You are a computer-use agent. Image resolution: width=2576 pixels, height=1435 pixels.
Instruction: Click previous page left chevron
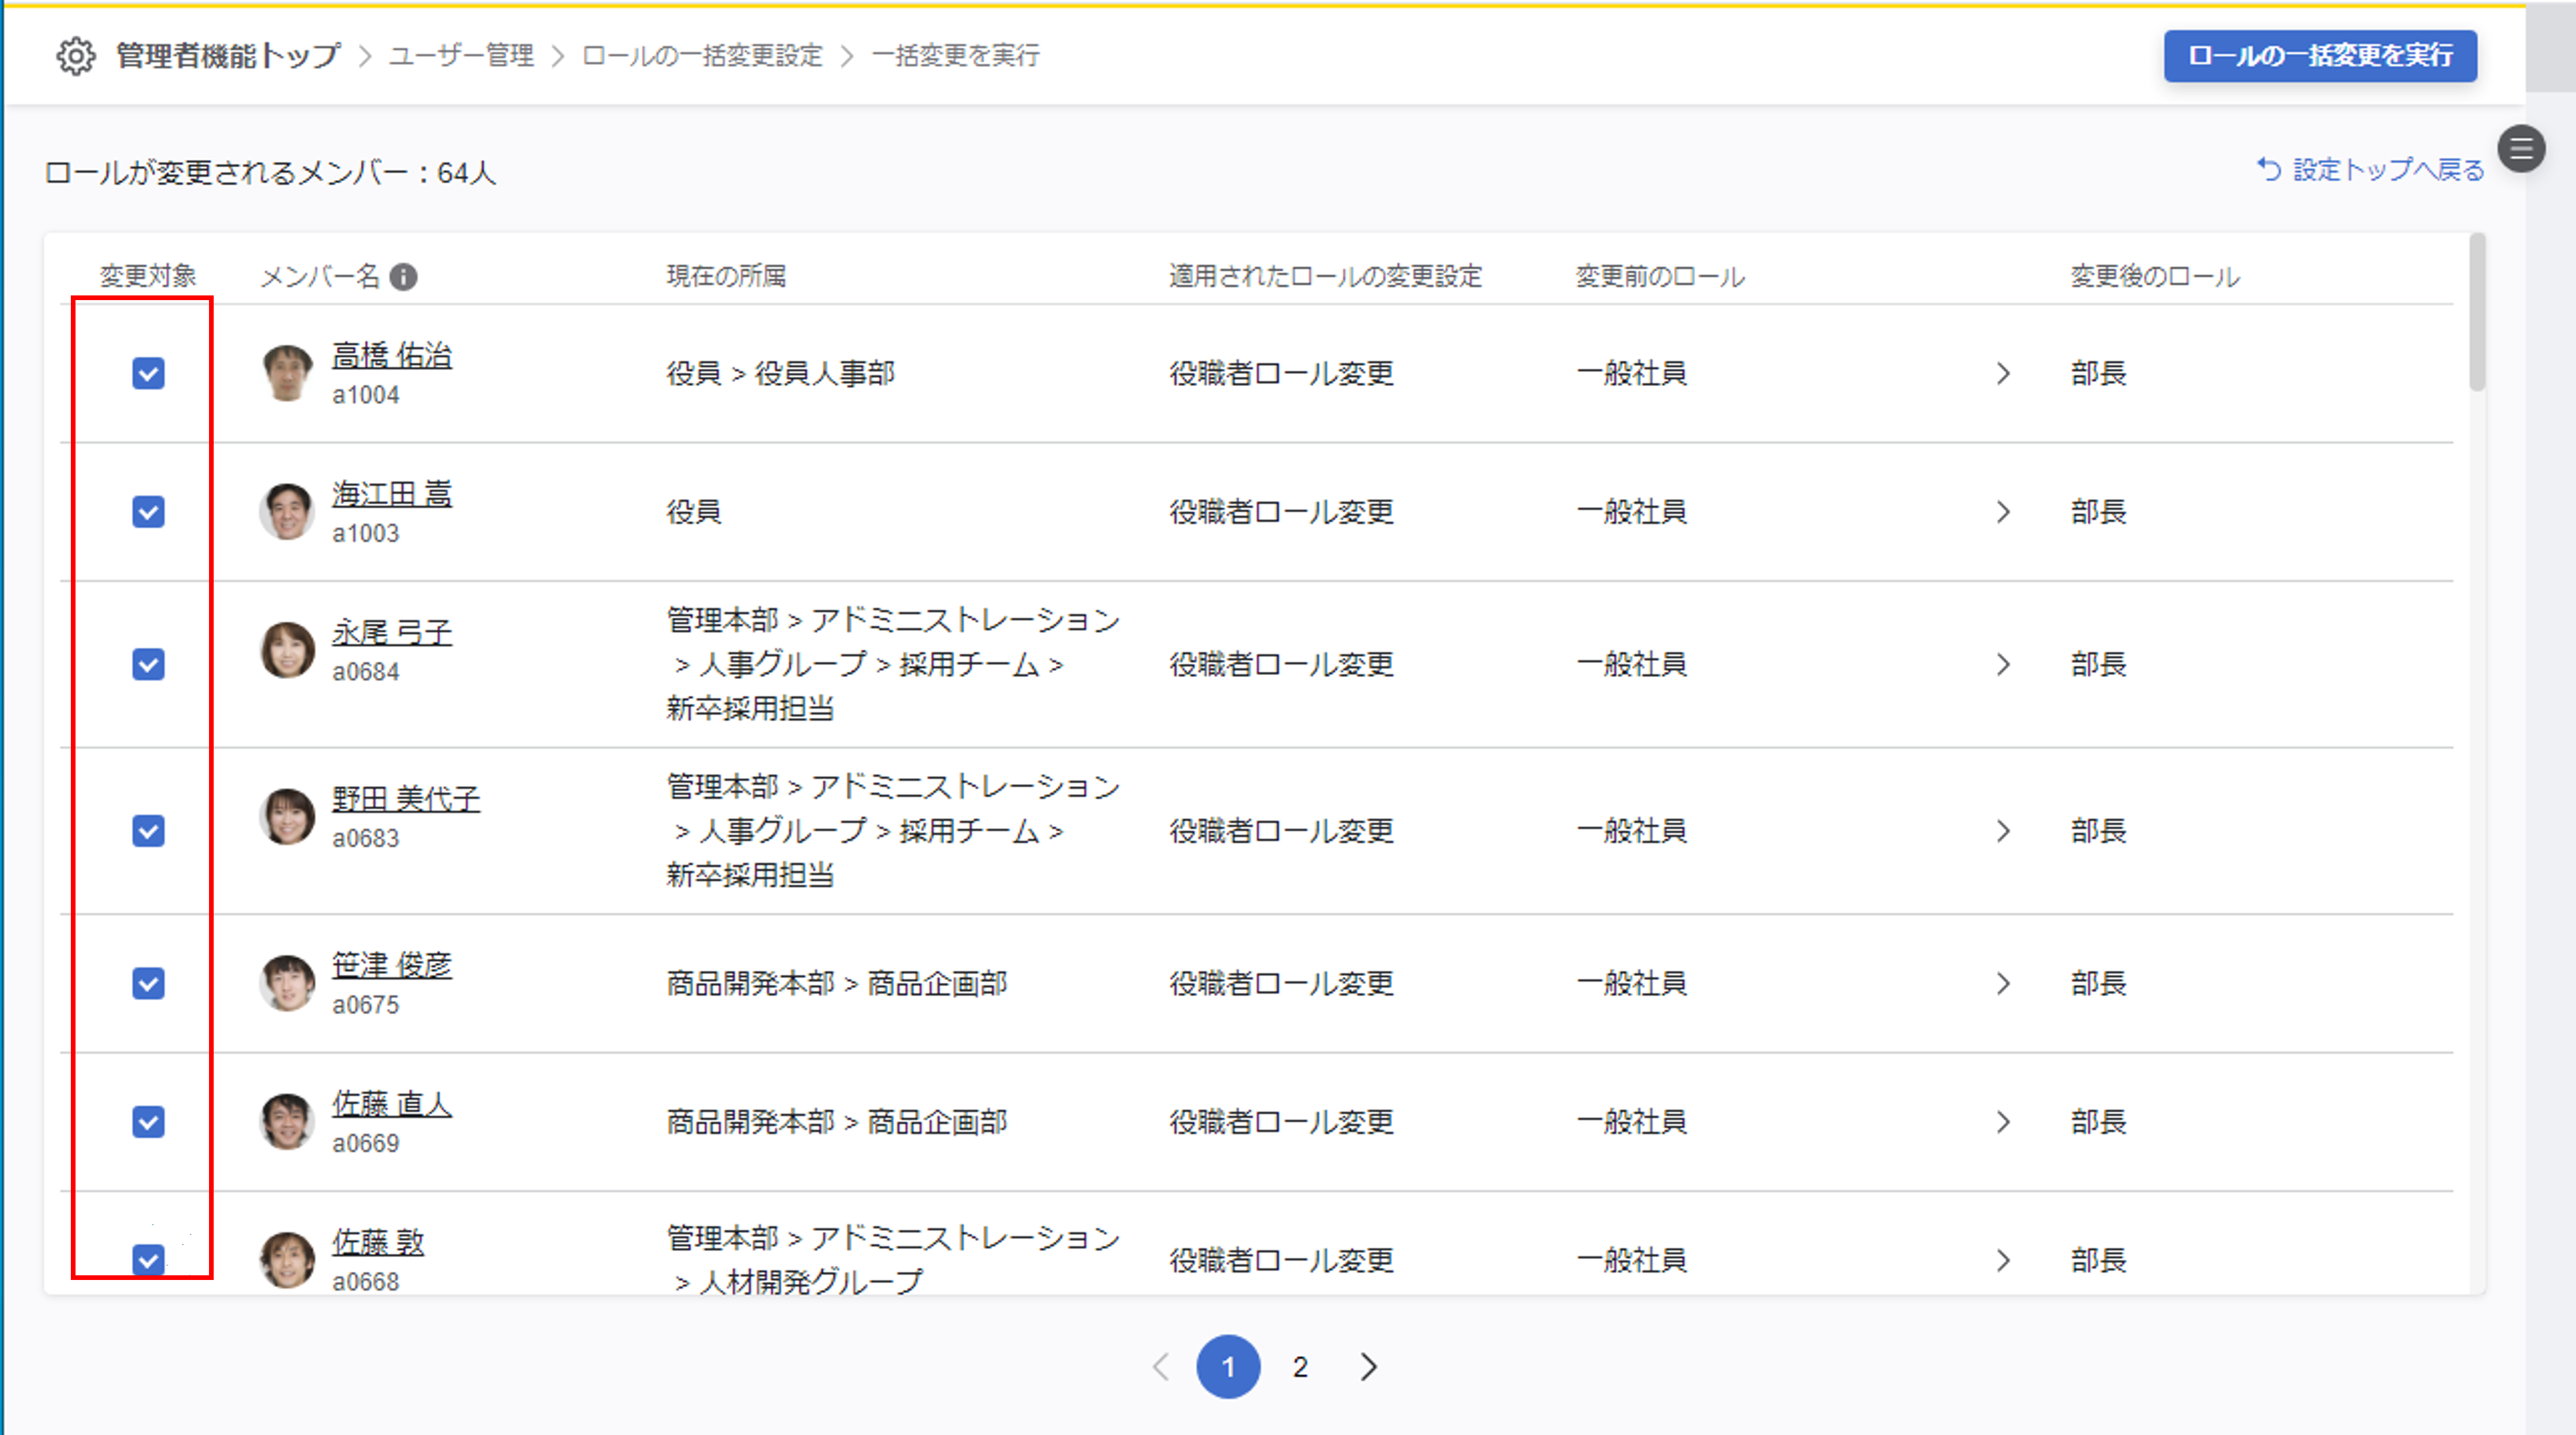click(x=1161, y=1366)
